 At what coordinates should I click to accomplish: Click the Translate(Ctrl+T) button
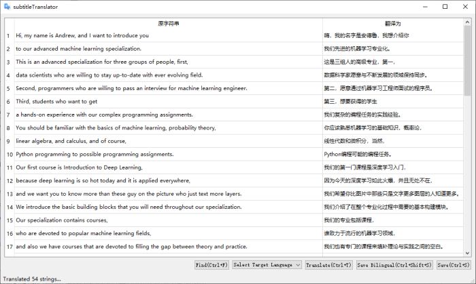click(328, 265)
